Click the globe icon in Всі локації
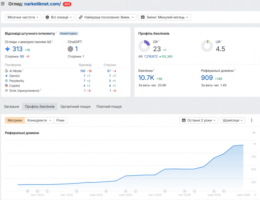Viewport: 260px width, 200px height. [47, 17]
